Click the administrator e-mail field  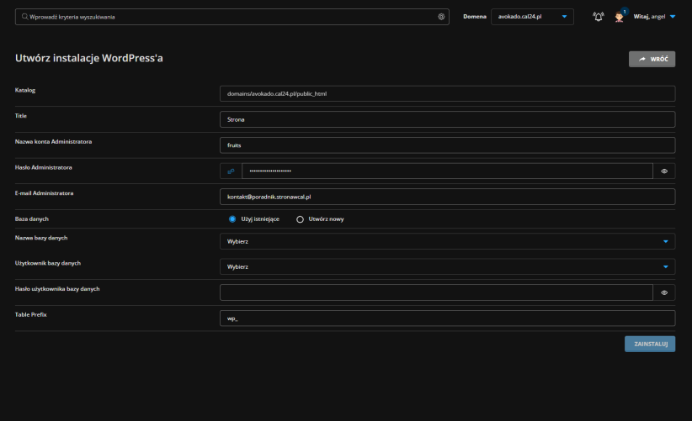click(448, 197)
